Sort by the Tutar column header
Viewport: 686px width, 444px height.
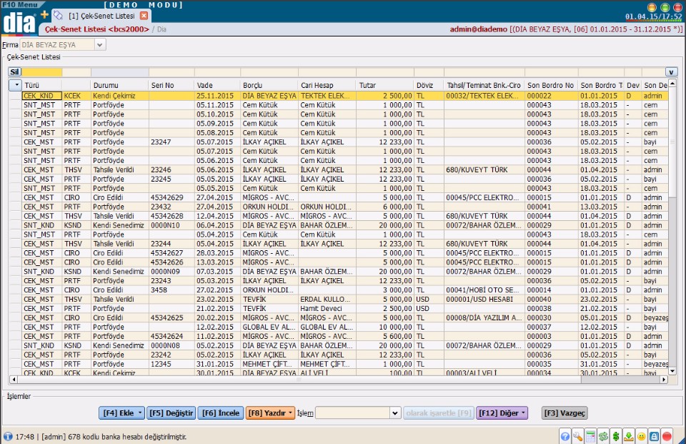coord(385,85)
